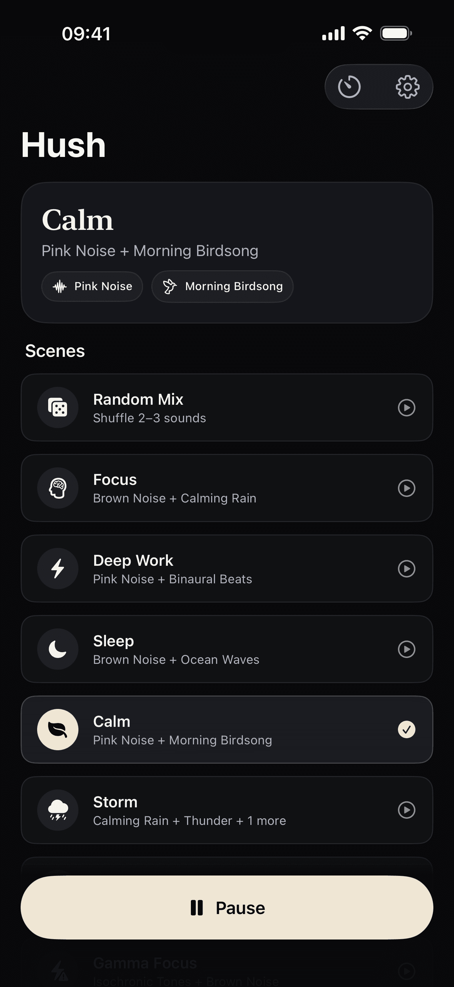
Task: Open the Calm now-playing card title
Action: pyautogui.click(x=78, y=220)
